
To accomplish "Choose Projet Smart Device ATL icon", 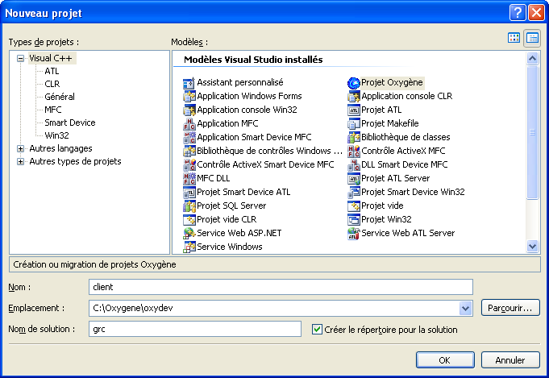I will pyautogui.click(x=189, y=192).
